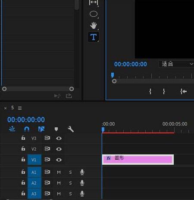Screen dimensions: 194x200
Task: Open the 适合 zoom level dropdown
Action: pyautogui.click(x=176, y=64)
